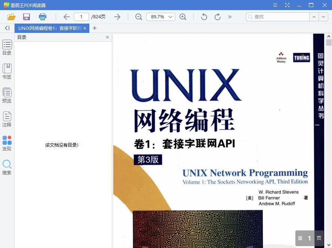Close the 目录 panel

tap(107, 37)
